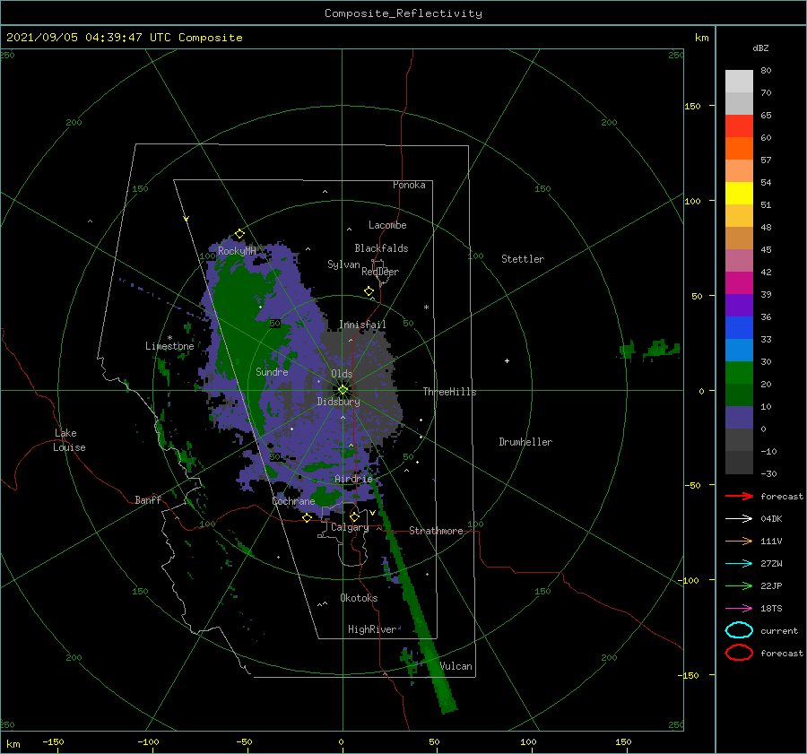Screen dimensions: 807x754
Task: Click the asterisk marker above Limestone
Action: click(169, 338)
